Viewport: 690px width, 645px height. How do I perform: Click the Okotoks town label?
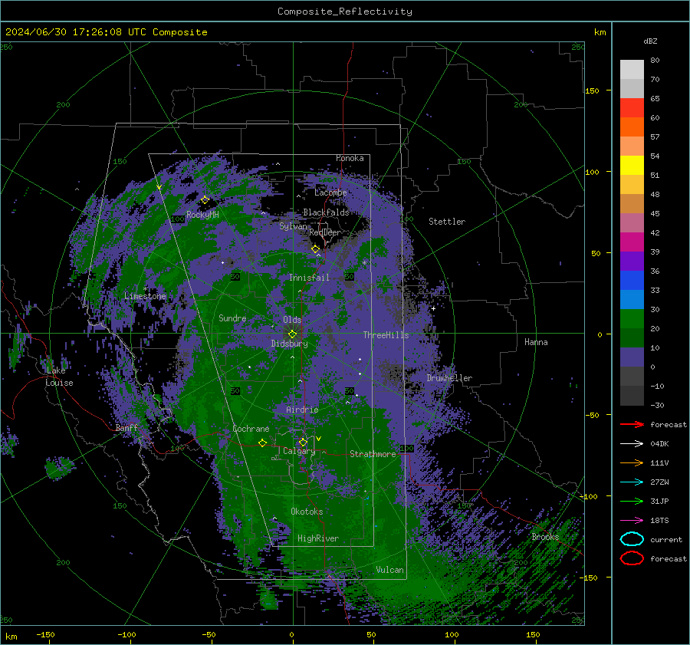(x=307, y=512)
